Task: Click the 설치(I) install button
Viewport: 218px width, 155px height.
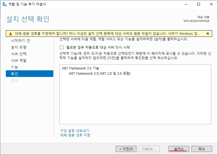Action: click(x=179, y=149)
